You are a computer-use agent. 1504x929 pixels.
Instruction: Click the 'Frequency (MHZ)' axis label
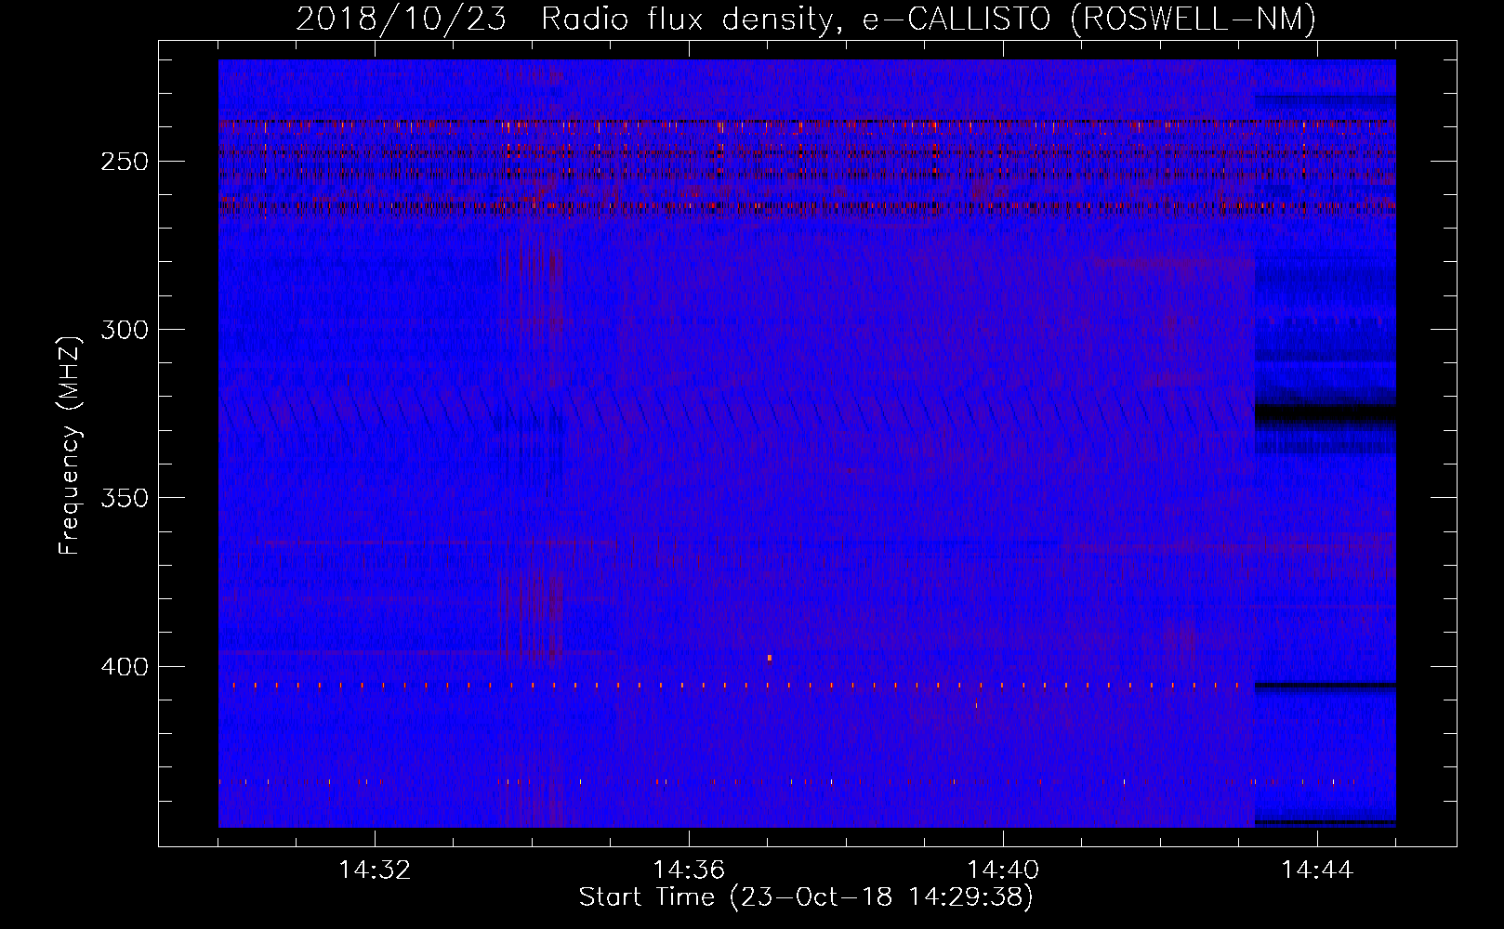[x=70, y=445]
